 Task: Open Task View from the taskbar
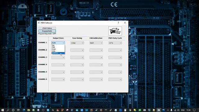pyautogui.click(x=18, y=110)
